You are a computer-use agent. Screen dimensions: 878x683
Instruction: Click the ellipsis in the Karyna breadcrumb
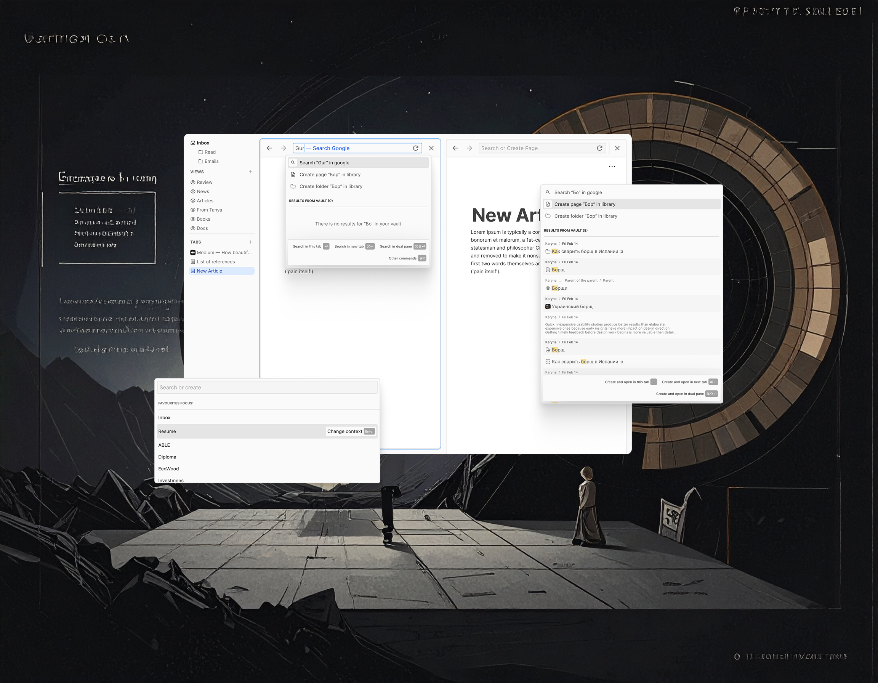pyautogui.click(x=561, y=281)
